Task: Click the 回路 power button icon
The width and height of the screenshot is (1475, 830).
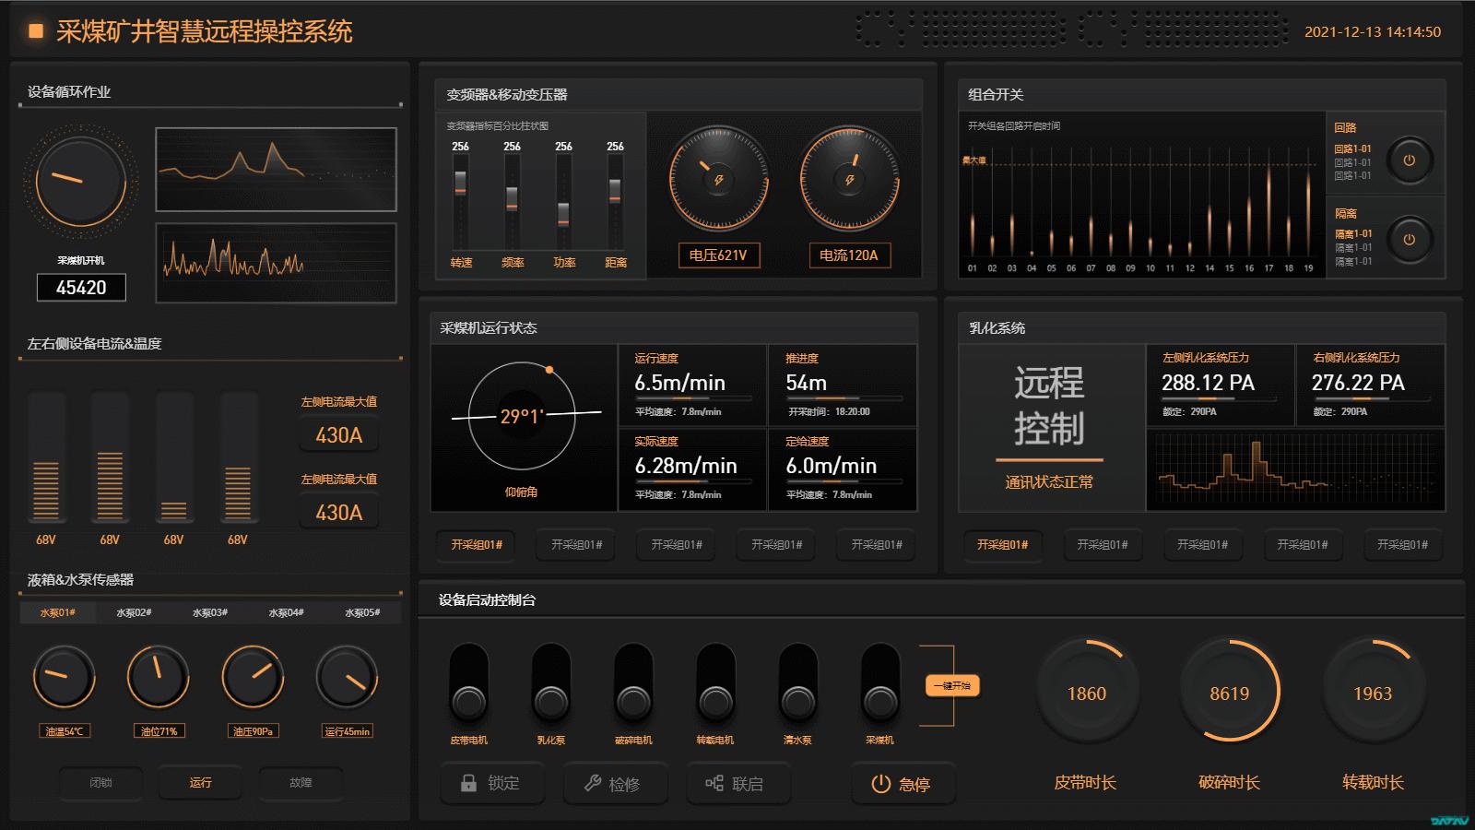Action: tap(1409, 160)
